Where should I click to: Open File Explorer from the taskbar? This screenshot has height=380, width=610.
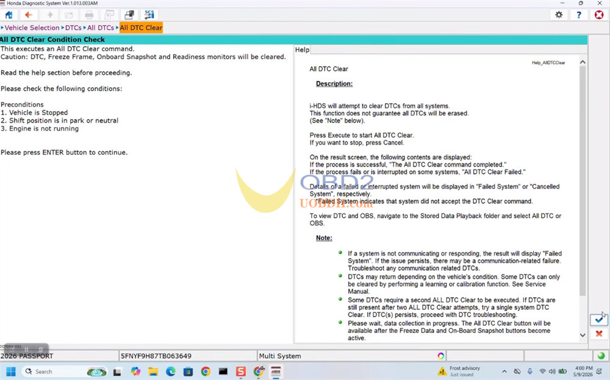pos(153,371)
